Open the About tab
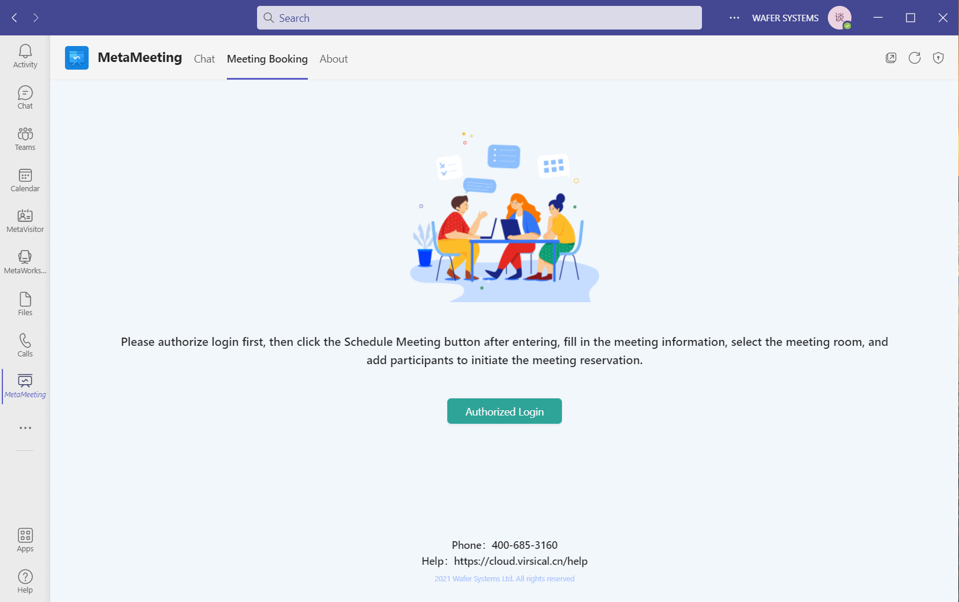 (334, 59)
